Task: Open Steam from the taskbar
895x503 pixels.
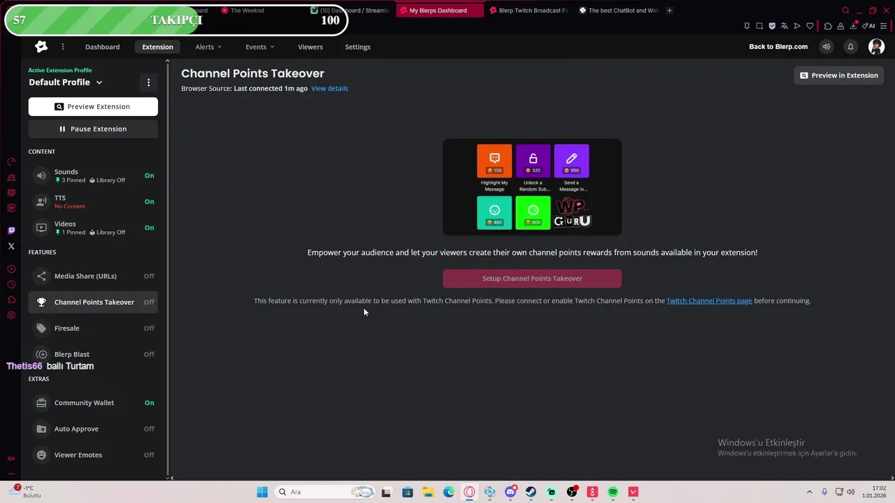Action: pos(531,492)
